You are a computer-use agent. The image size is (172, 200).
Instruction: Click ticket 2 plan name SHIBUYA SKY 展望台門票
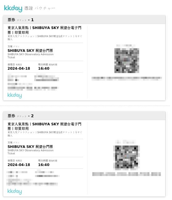[30, 147]
